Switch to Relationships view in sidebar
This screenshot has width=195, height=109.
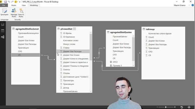tap(3, 37)
